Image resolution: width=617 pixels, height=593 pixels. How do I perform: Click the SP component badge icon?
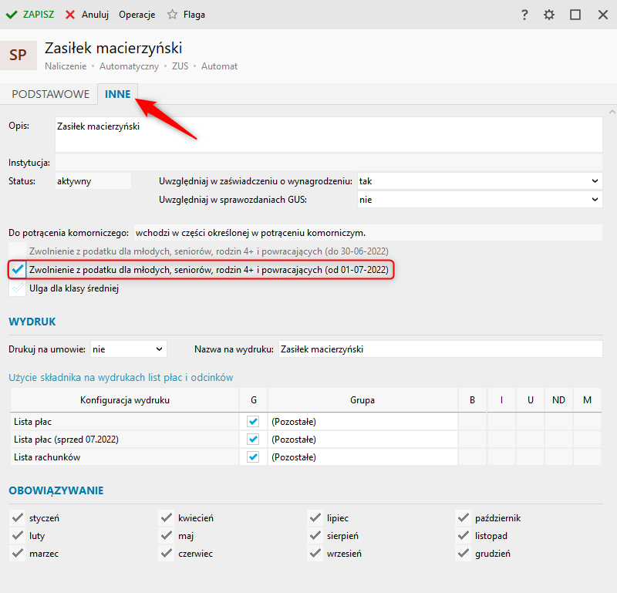(x=18, y=55)
